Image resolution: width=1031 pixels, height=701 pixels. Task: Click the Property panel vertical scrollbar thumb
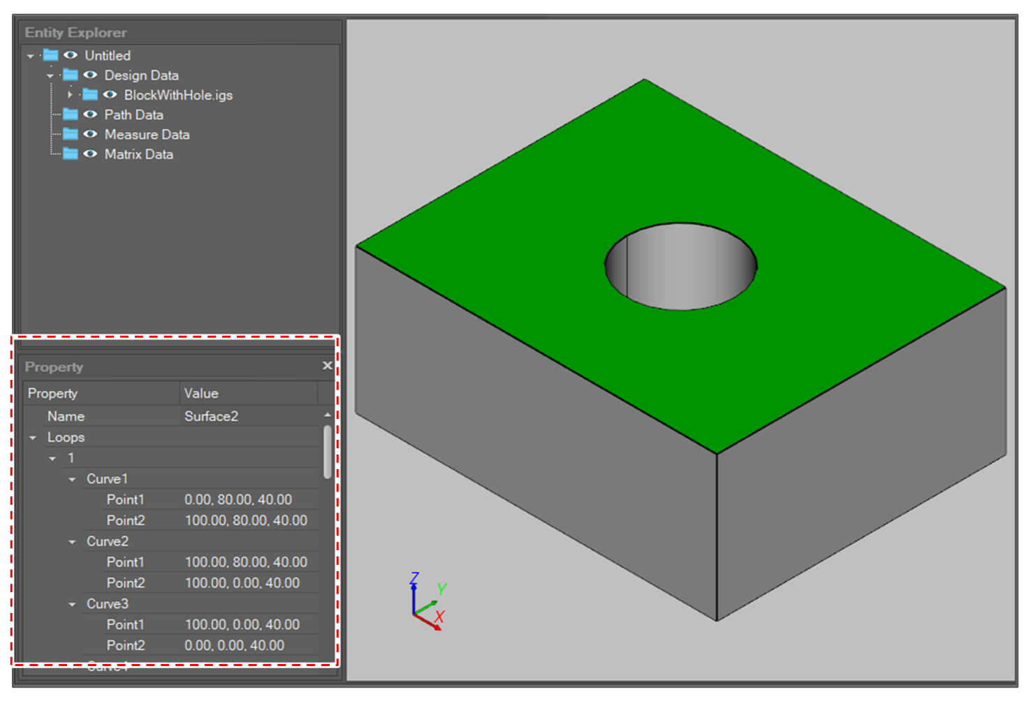click(x=327, y=452)
